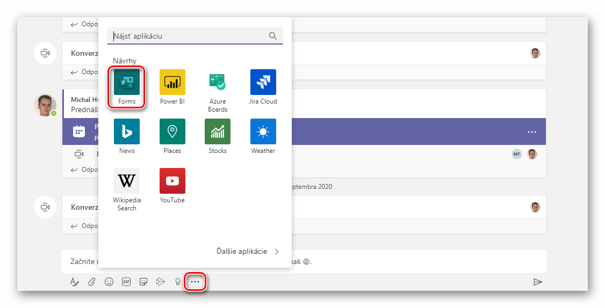Click the 'Nájsť aplikáciu' search field

click(x=188, y=36)
